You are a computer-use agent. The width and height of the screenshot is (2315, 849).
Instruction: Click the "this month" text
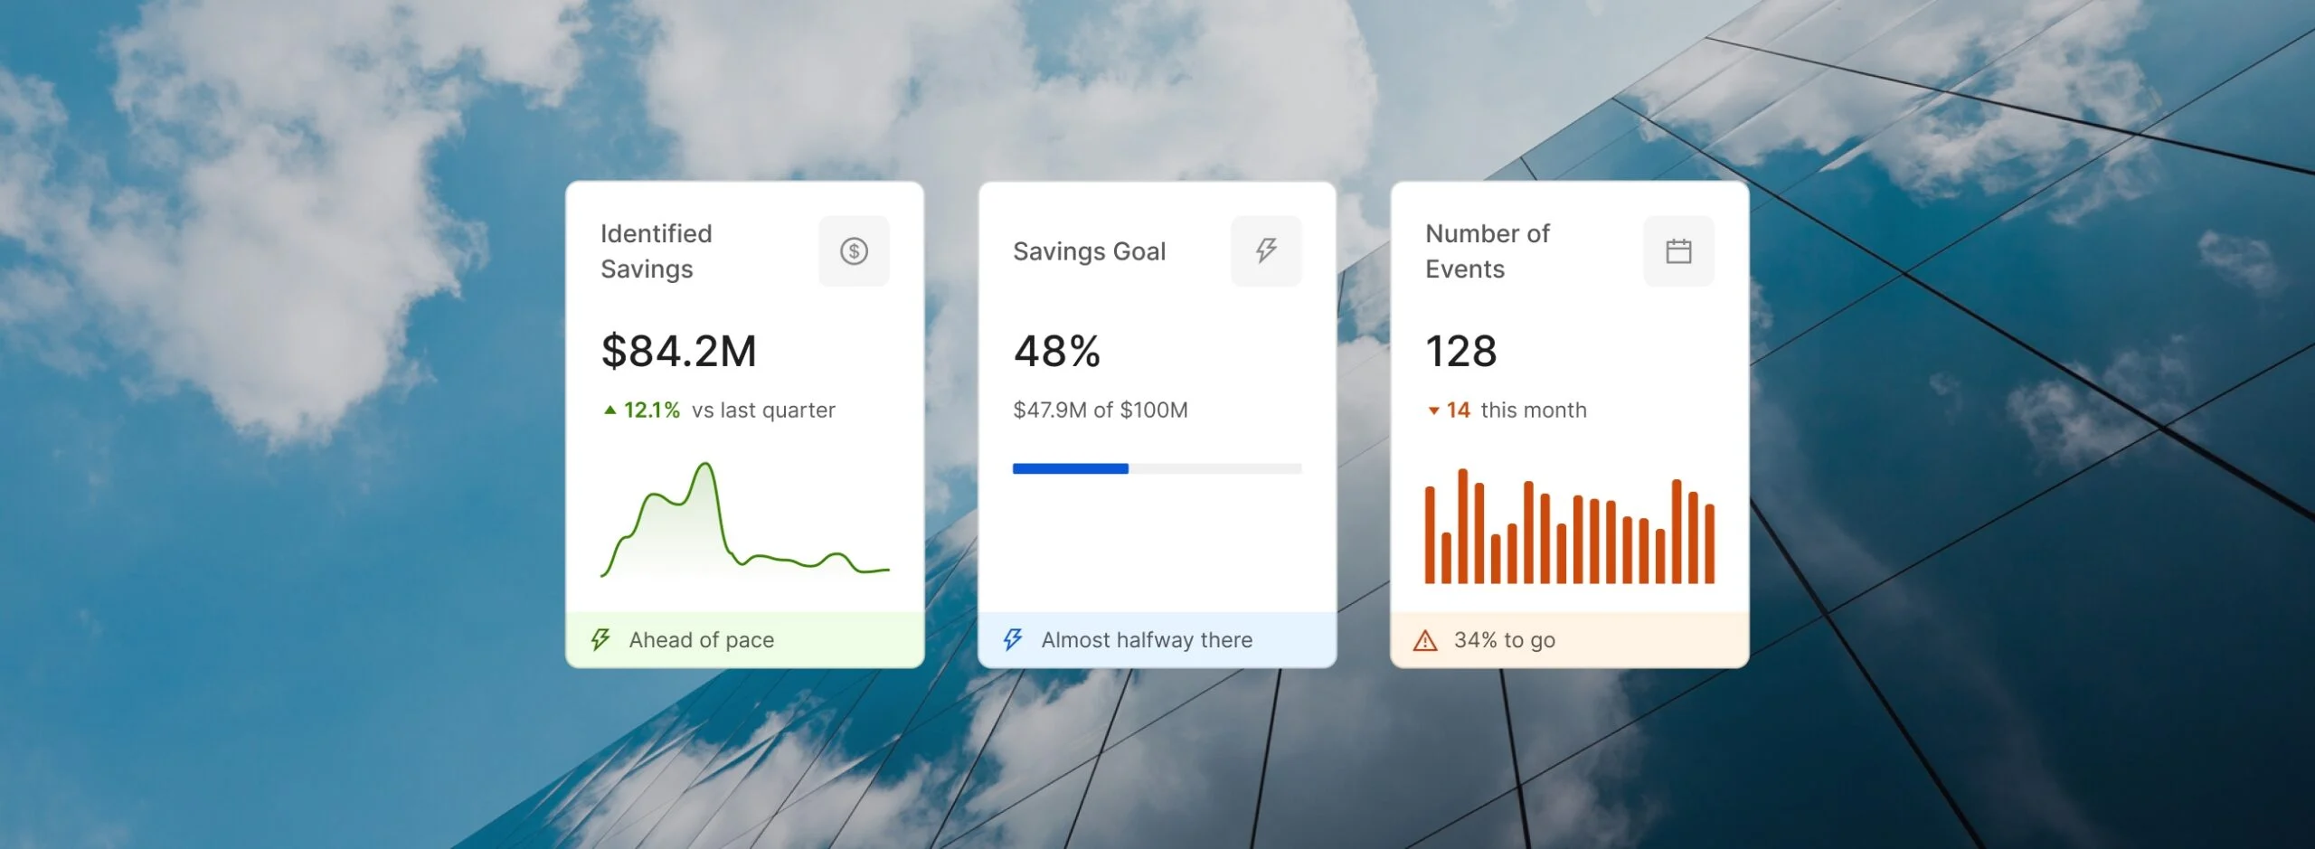tap(1534, 410)
